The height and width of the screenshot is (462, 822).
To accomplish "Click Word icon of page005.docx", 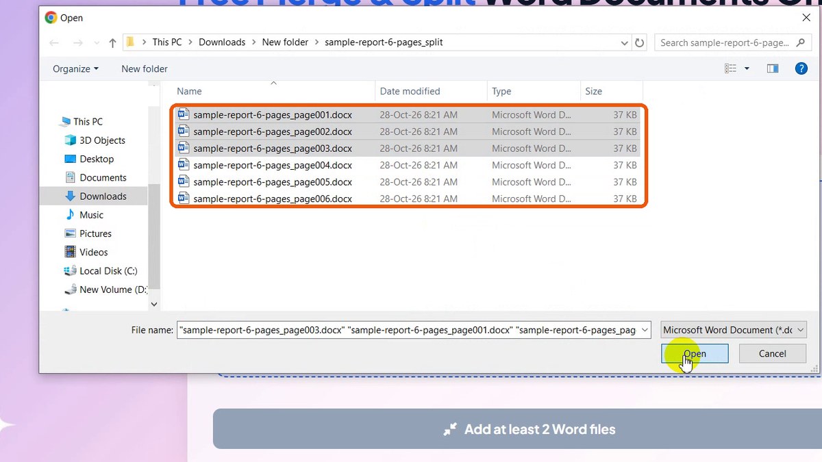I will [183, 181].
